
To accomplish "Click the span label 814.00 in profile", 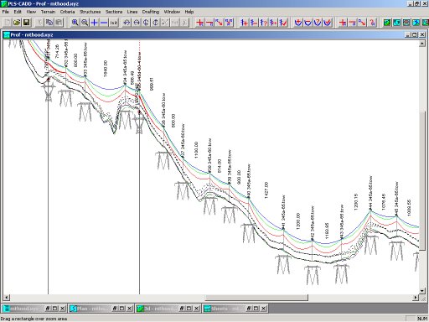I will point(220,165).
